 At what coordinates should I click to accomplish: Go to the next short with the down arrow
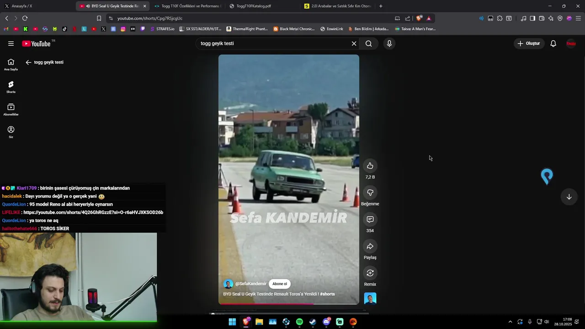coord(569,197)
